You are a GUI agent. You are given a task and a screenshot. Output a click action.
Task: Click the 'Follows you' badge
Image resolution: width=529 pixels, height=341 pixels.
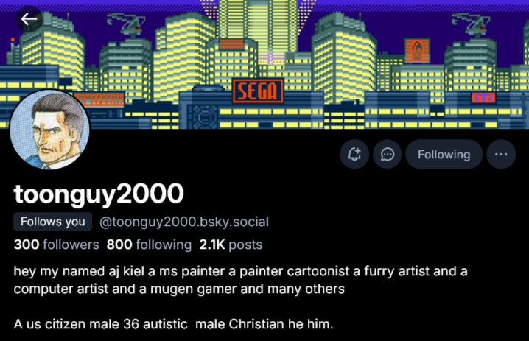[52, 222]
